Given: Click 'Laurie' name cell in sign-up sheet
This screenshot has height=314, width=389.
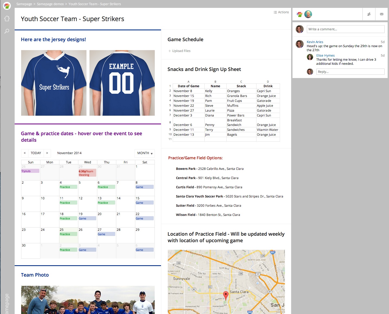Looking at the screenshot, I should (x=216, y=111).
